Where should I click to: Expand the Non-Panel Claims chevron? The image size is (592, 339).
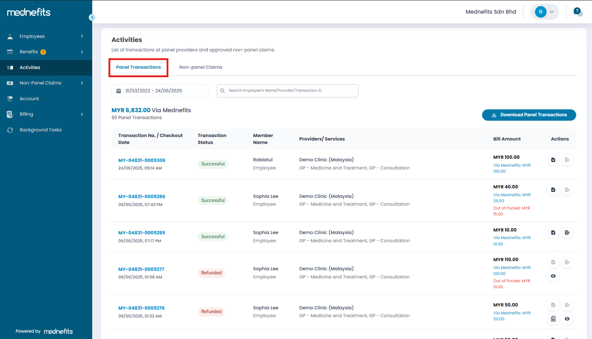tap(82, 83)
